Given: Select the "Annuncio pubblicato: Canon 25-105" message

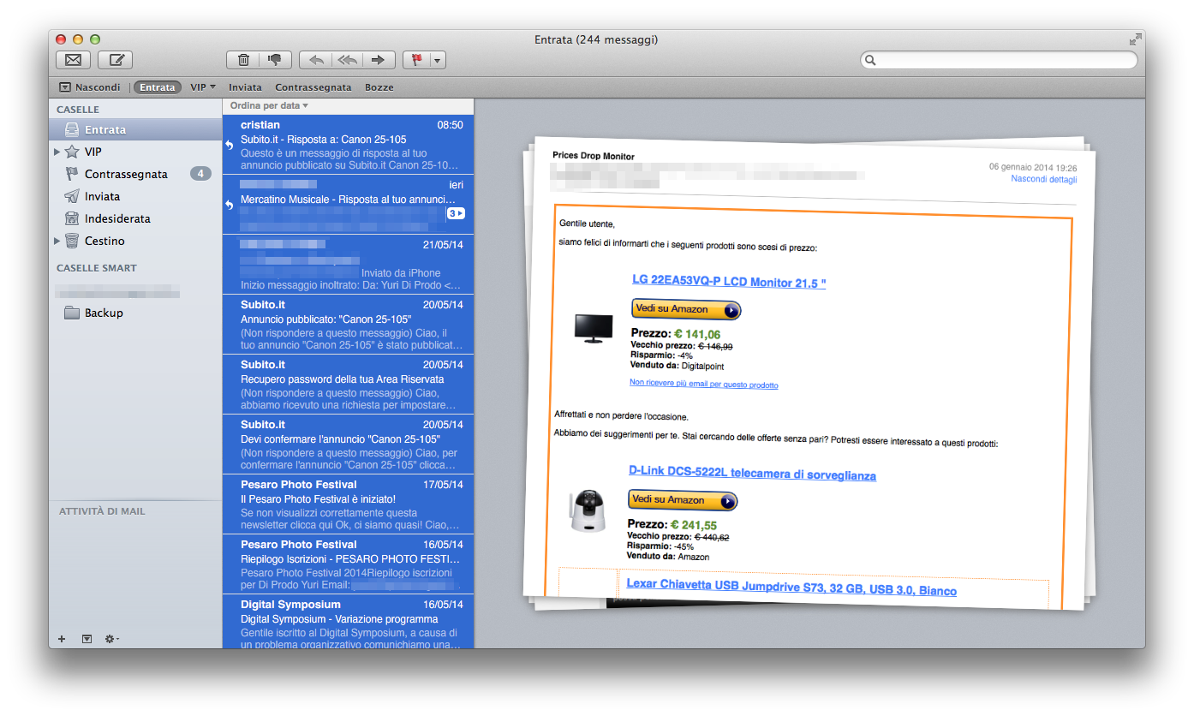Looking at the screenshot, I should coord(348,325).
